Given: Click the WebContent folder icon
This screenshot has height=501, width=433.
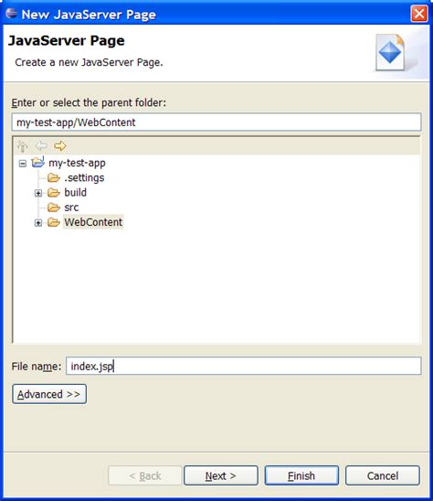Looking at the screenshot, I should point(54,222).
